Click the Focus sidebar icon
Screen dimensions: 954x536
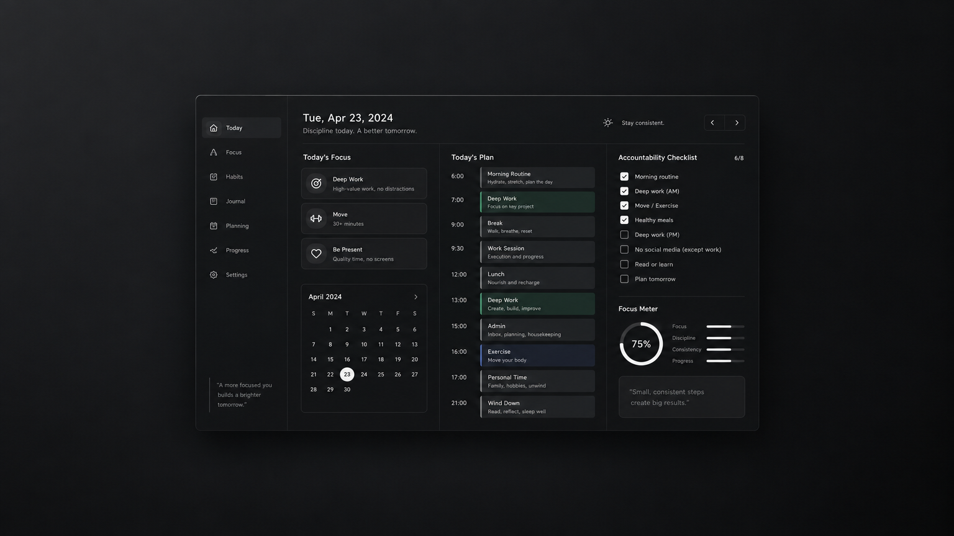[214, 152]
